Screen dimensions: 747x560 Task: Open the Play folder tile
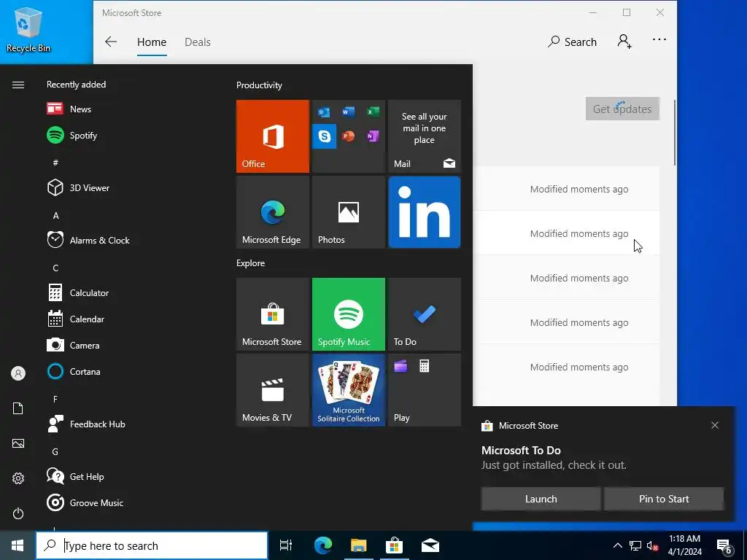(x=425, y=390)
